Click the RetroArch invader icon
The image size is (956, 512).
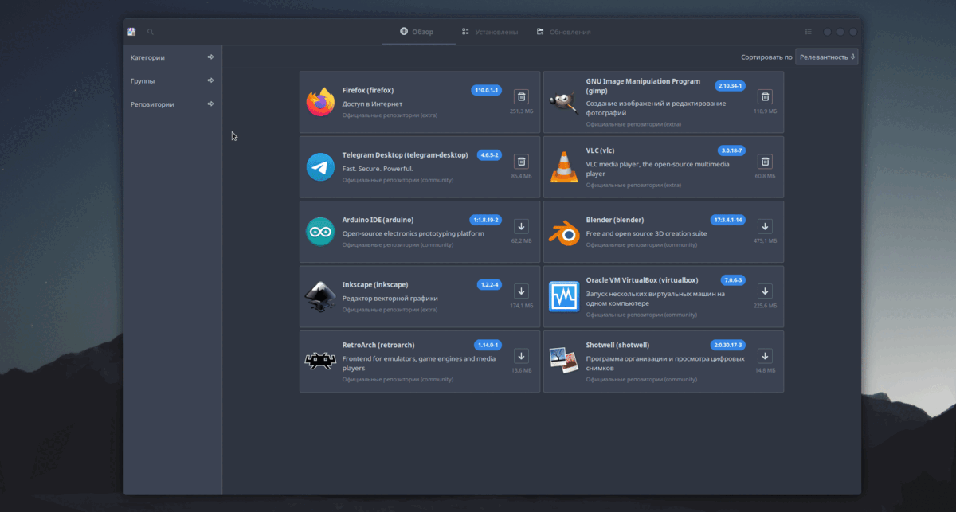(x=320, y=362)
